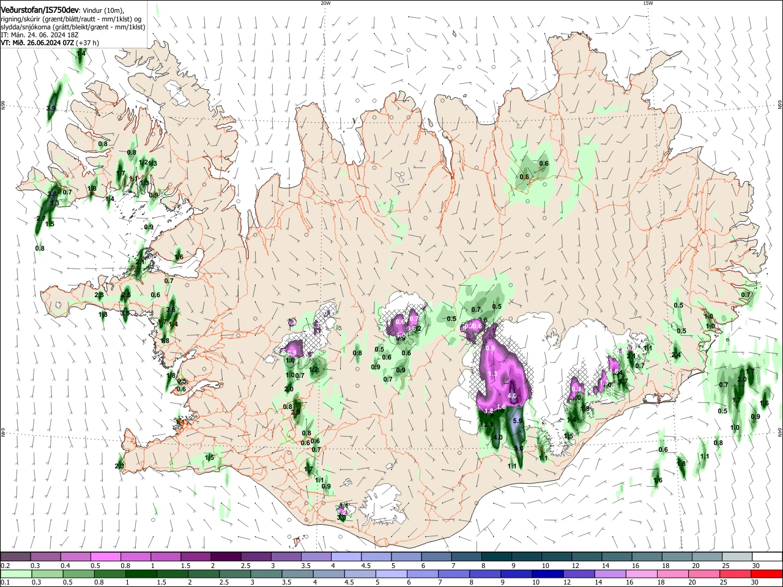
Task: Click the 2 swatch in the lower legend row
Action: click(204, 574)
